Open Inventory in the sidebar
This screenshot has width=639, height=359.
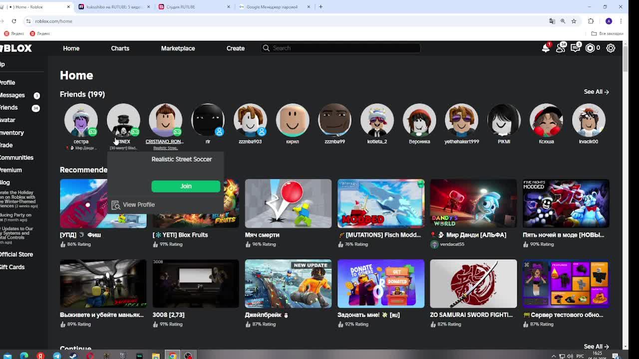point(11,133)
